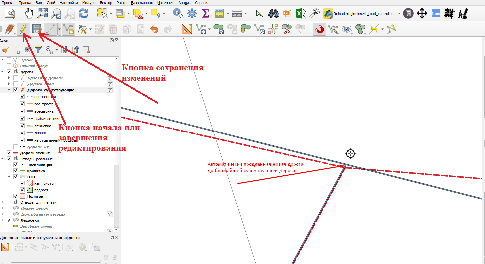Screen dimensions: 485x264
Task: Uncheck гос. трасса legend checkbox
Action: (x=22, y=104)
